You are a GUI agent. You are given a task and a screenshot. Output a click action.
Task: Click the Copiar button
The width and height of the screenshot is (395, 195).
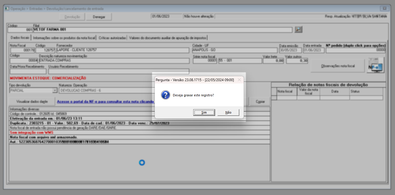[260, 102]
